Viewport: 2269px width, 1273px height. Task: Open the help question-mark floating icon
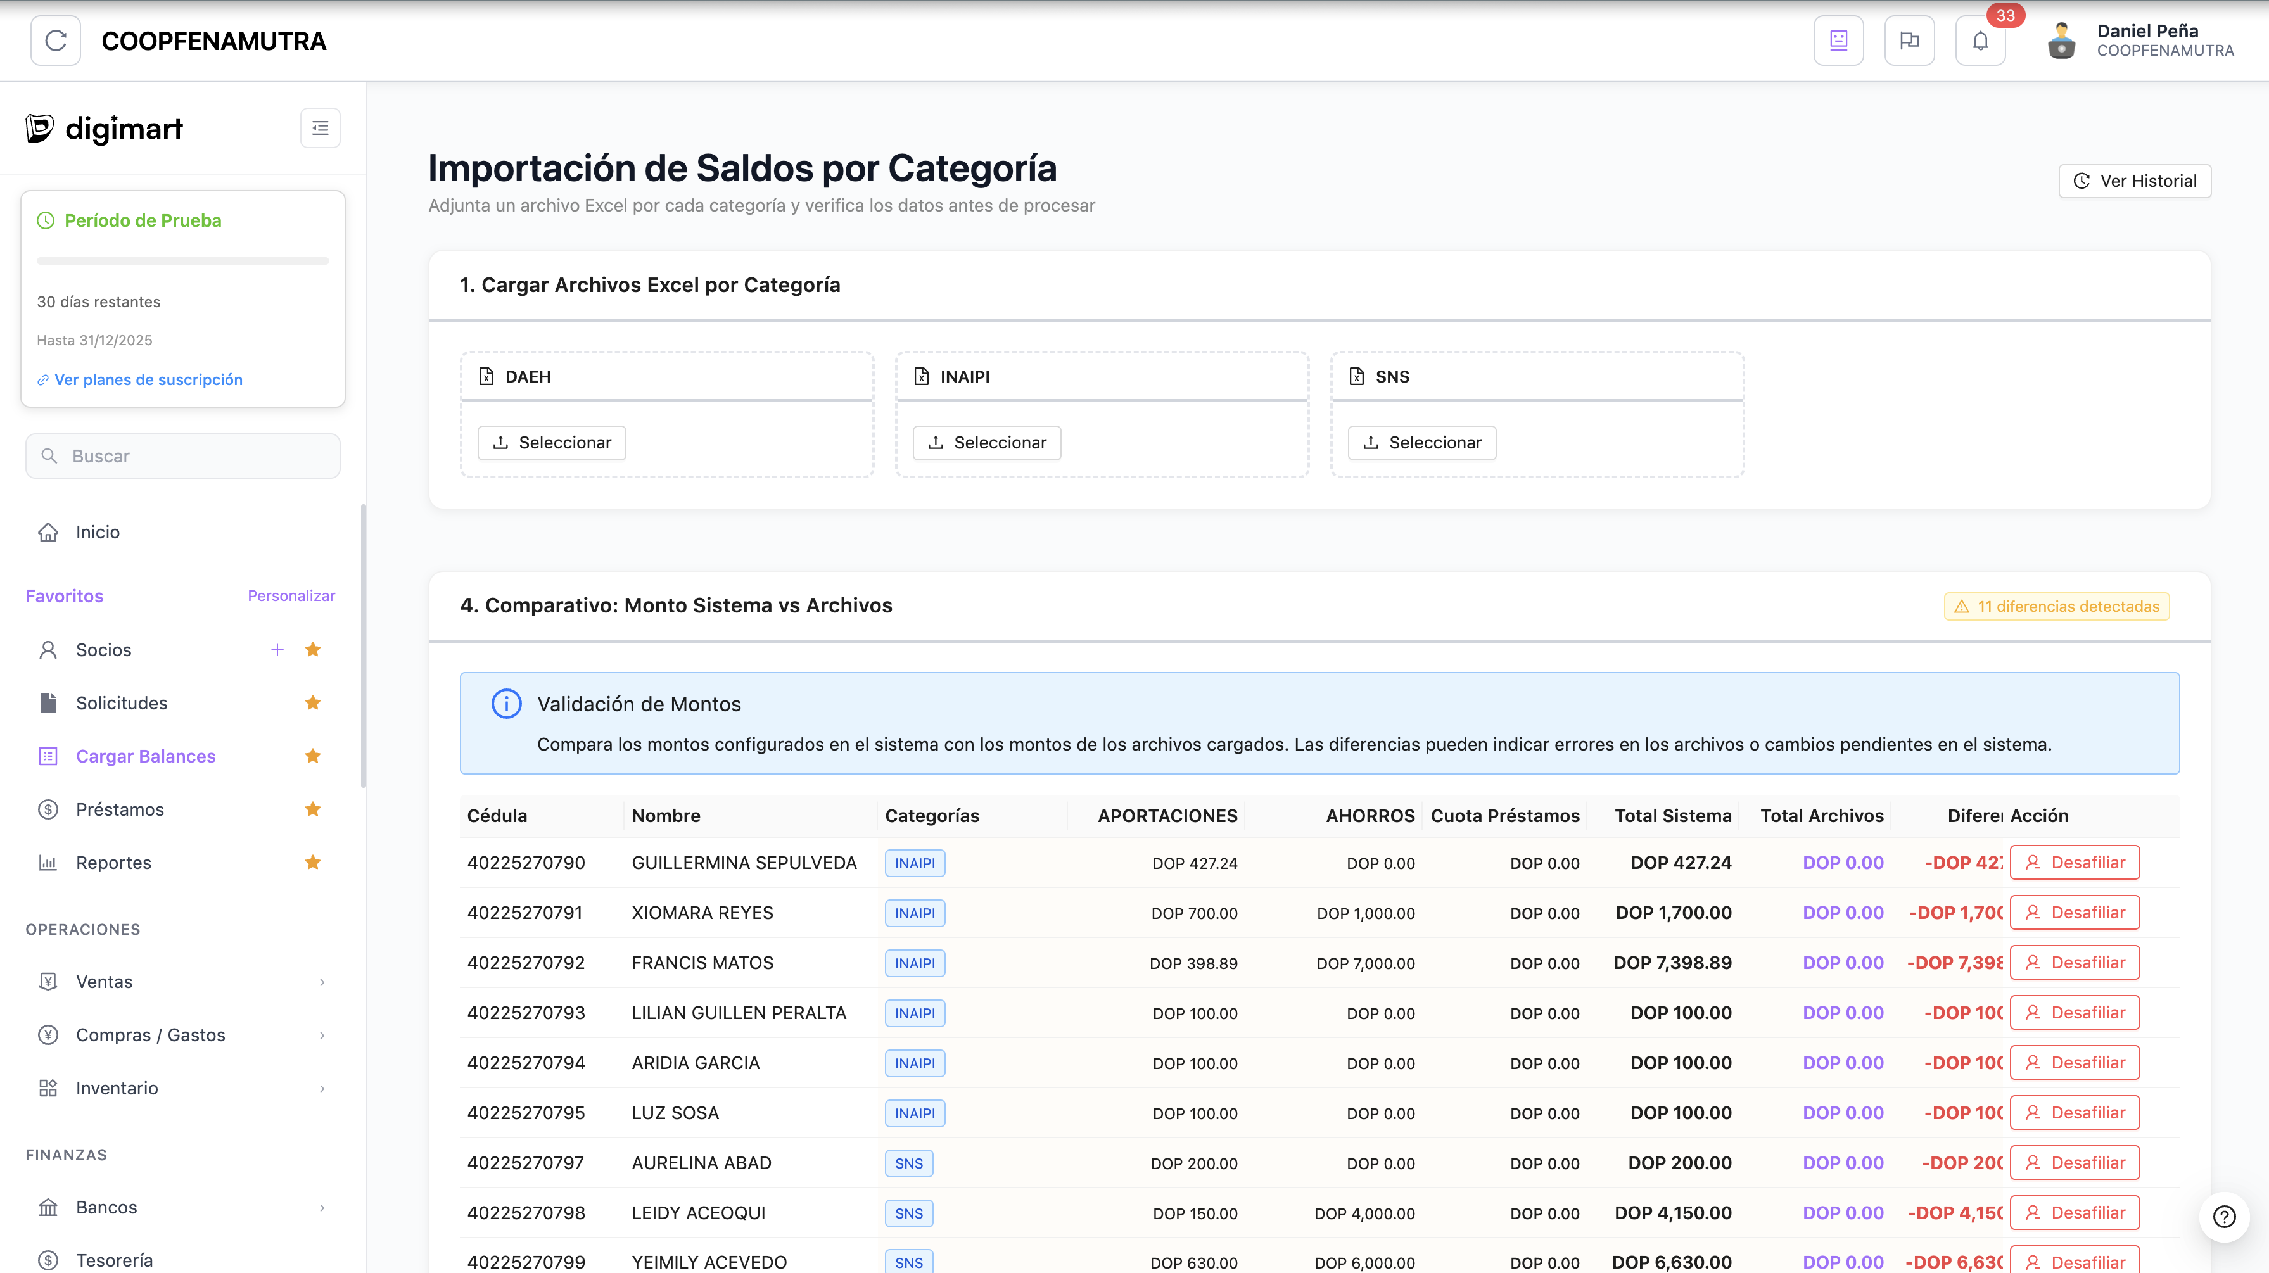click(x=2224, y=1217)
